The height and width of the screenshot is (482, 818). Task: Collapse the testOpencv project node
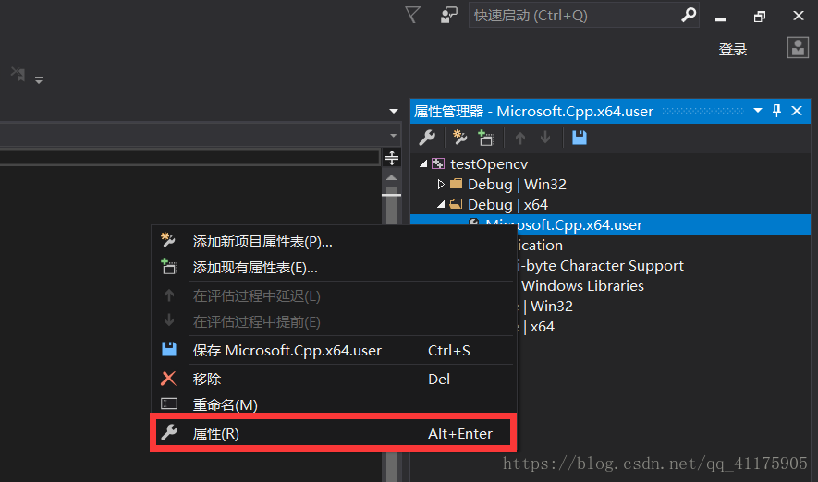(x=423, y=164)
